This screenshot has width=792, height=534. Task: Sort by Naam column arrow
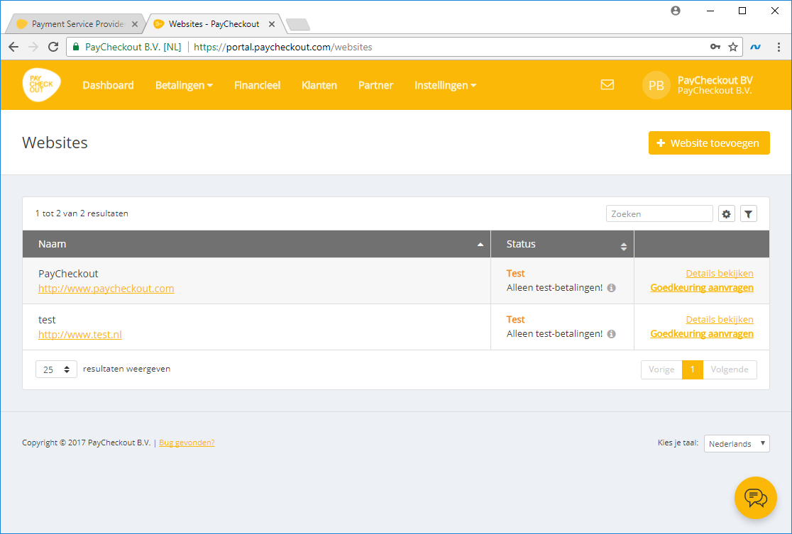click(x=480, y=245)
